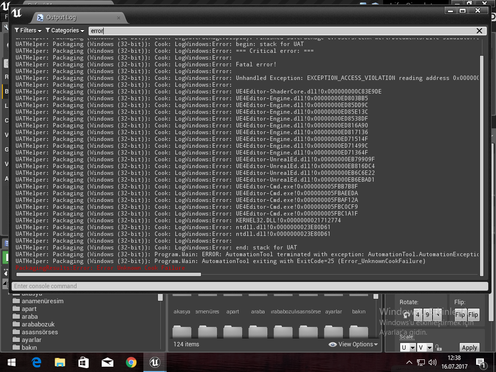The width and height of the screenshot is (496, 372).
Task: Close the Output Log tab
Action: click(119, 18)
